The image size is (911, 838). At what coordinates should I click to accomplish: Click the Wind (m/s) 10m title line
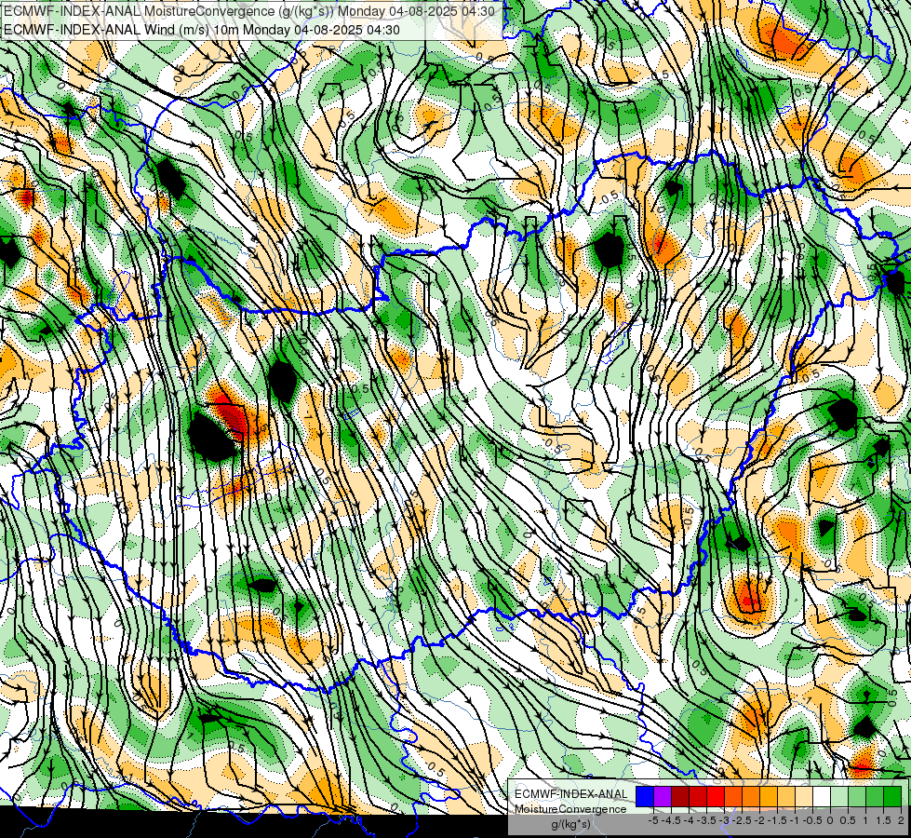click(202, 29)
